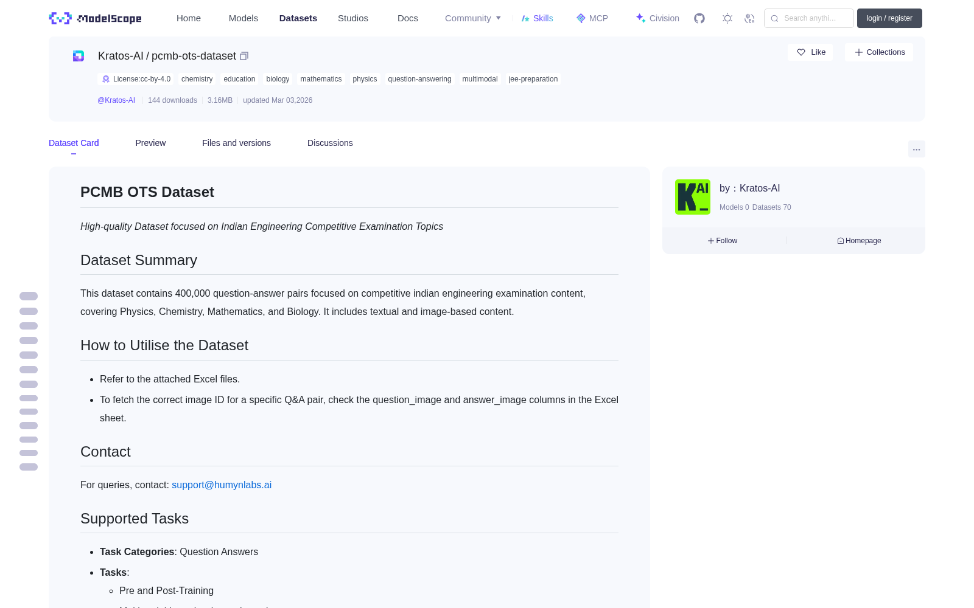This screenshot has height=608, width=974.
Task: Switch to Files and versions tab
Action: coord(236,143)
